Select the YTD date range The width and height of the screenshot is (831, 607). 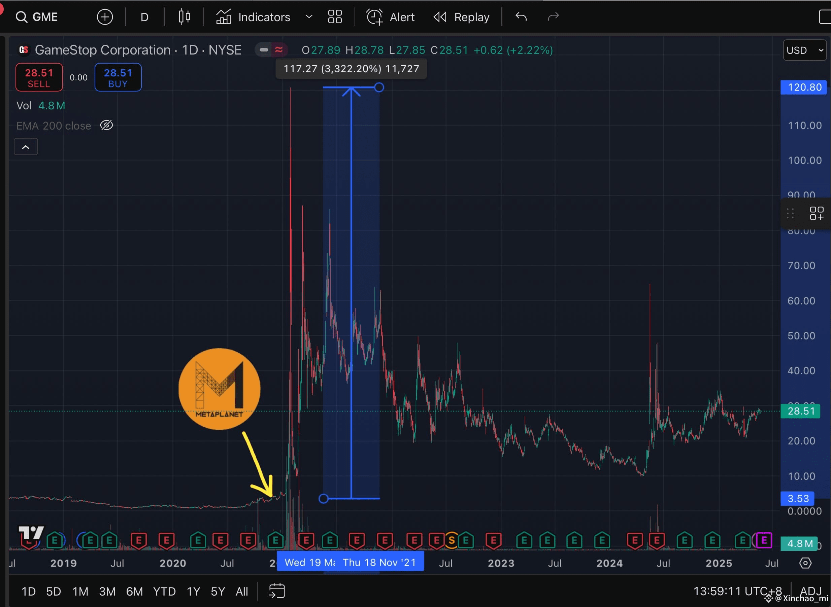click(164, 591)
